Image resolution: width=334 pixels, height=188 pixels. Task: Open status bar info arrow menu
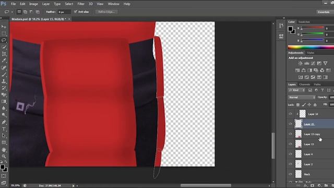[x=73, y=186]
